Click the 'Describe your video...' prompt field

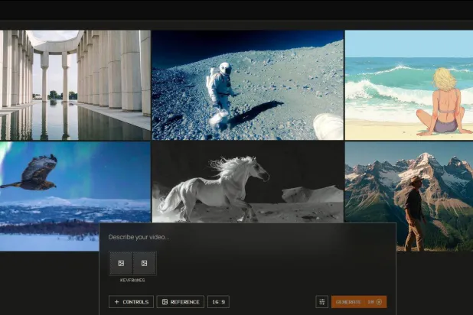click(x=245, y=237)
